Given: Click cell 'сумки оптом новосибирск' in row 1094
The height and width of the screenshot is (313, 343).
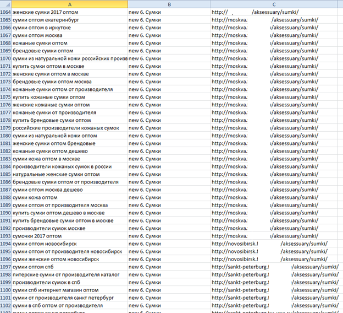Looking at the screenshot, I should [70, 244].
